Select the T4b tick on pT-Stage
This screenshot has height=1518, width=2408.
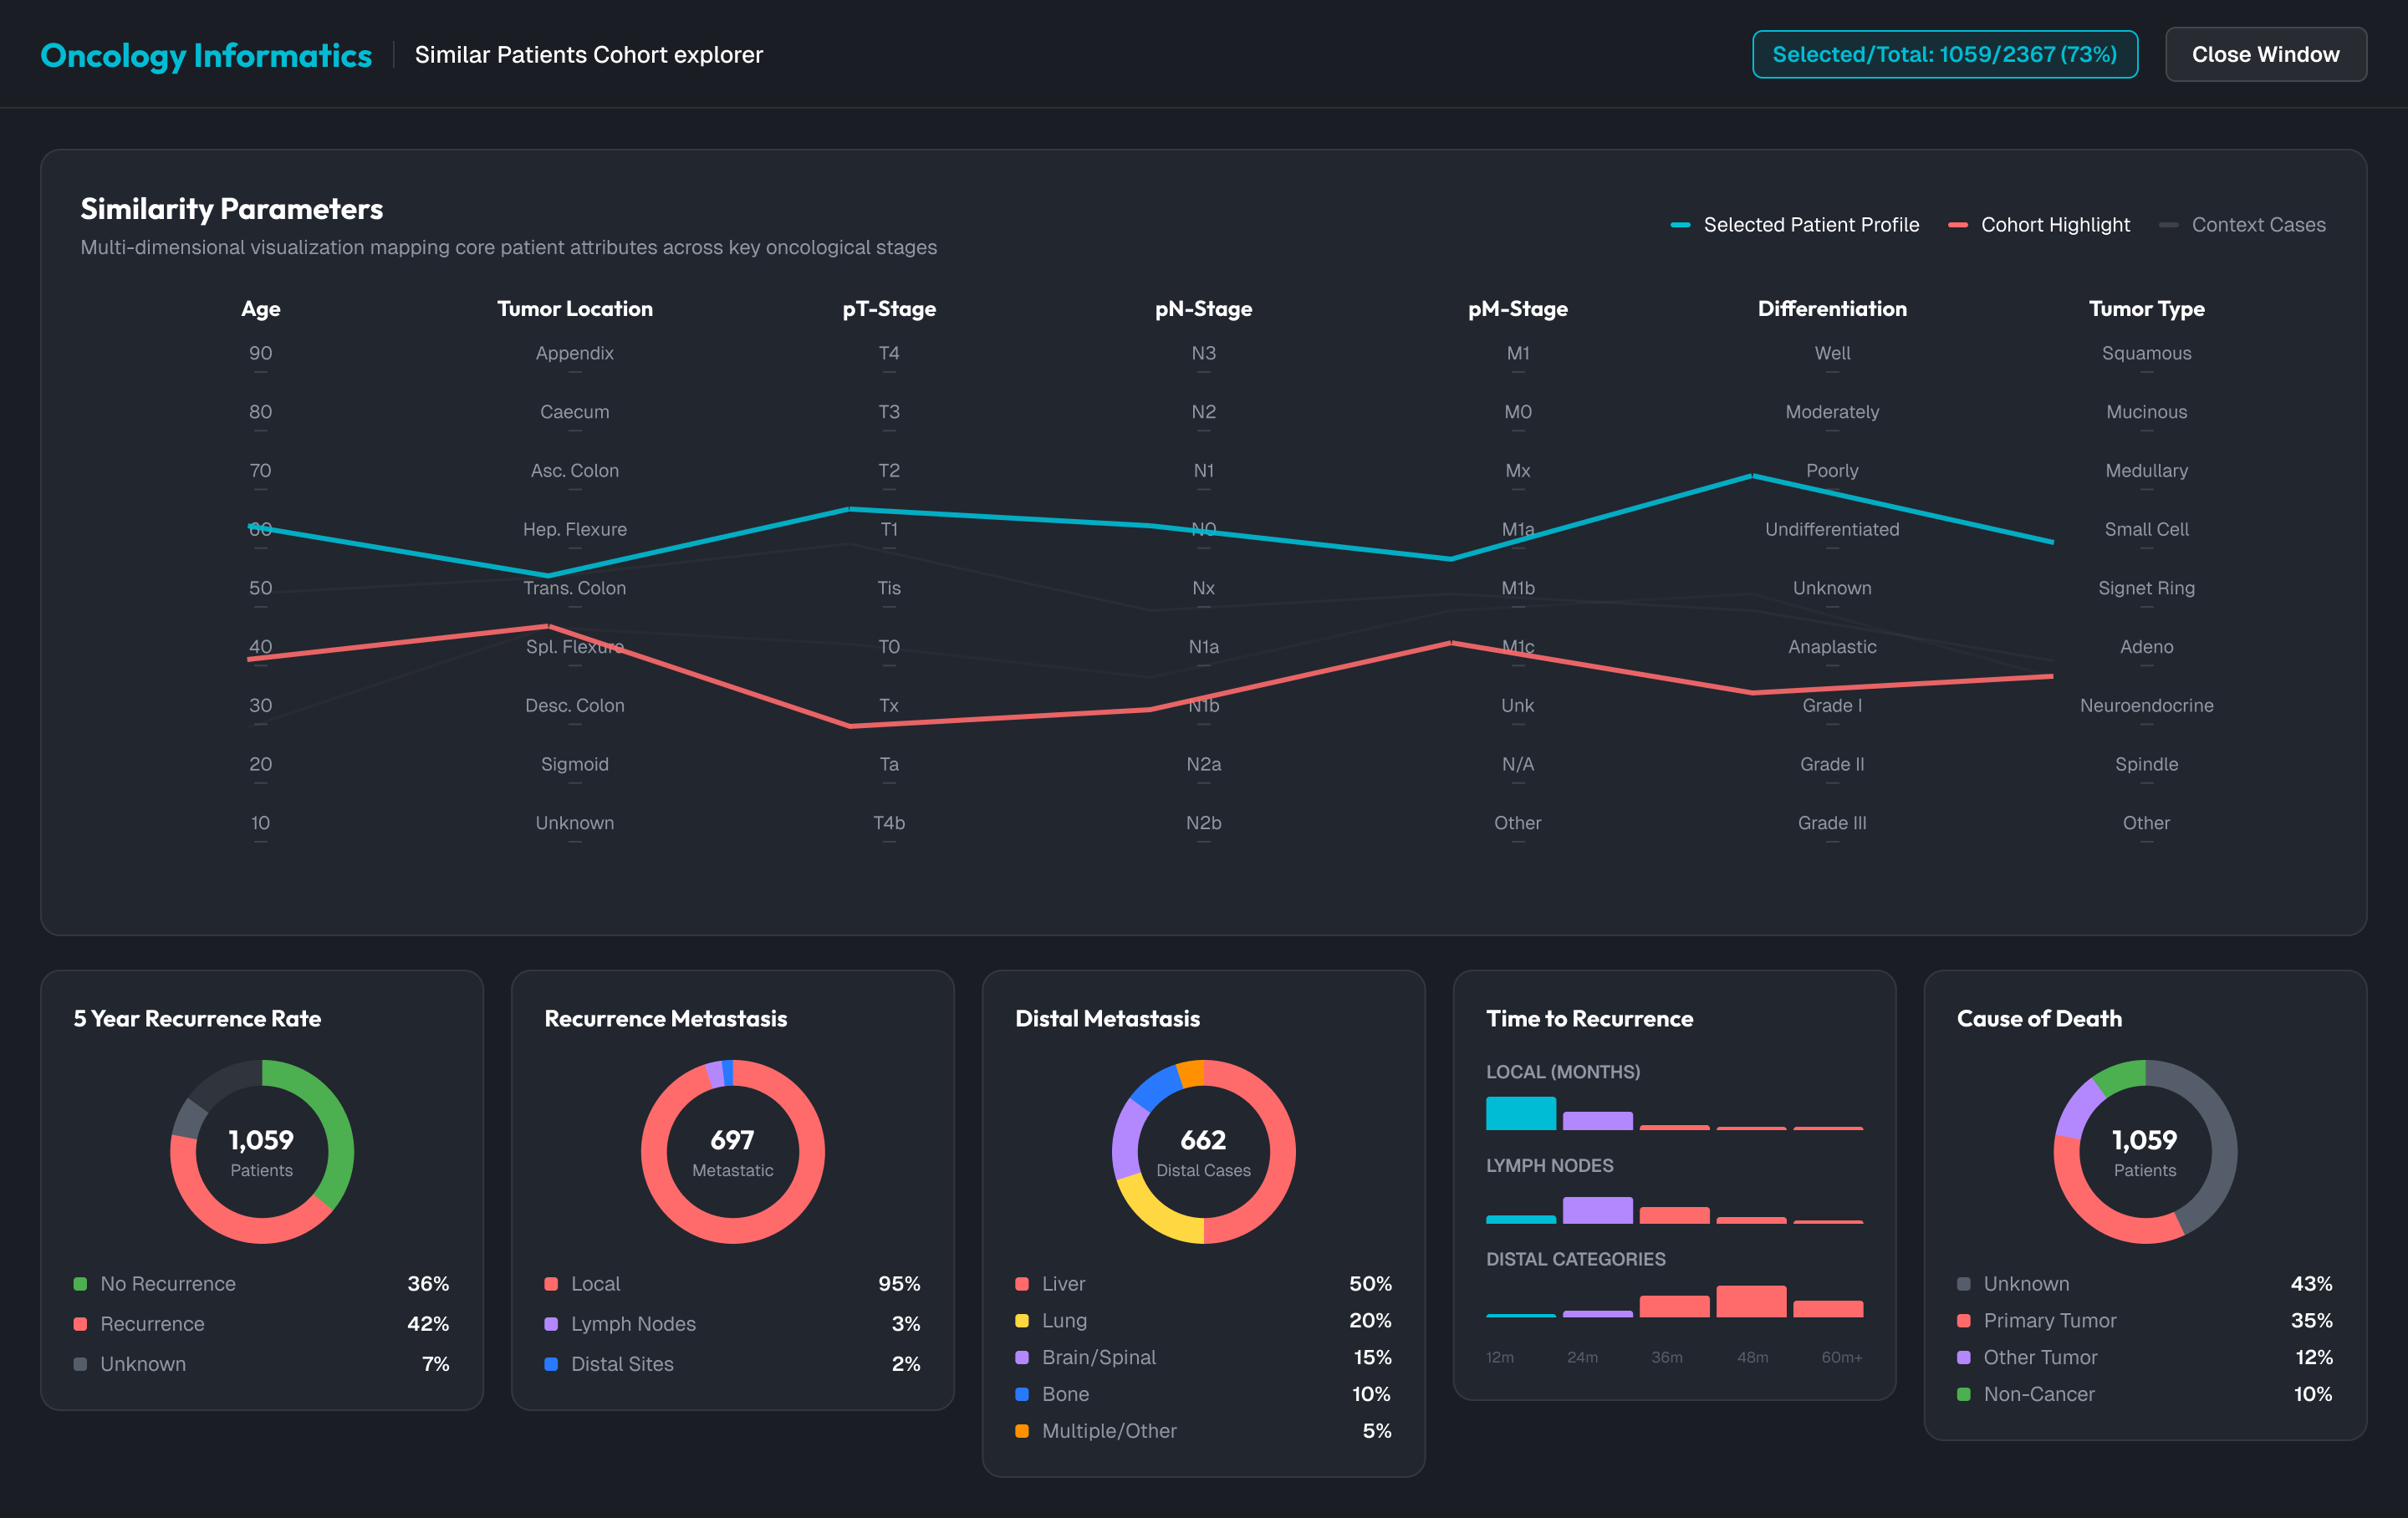(x=889, y=823)
